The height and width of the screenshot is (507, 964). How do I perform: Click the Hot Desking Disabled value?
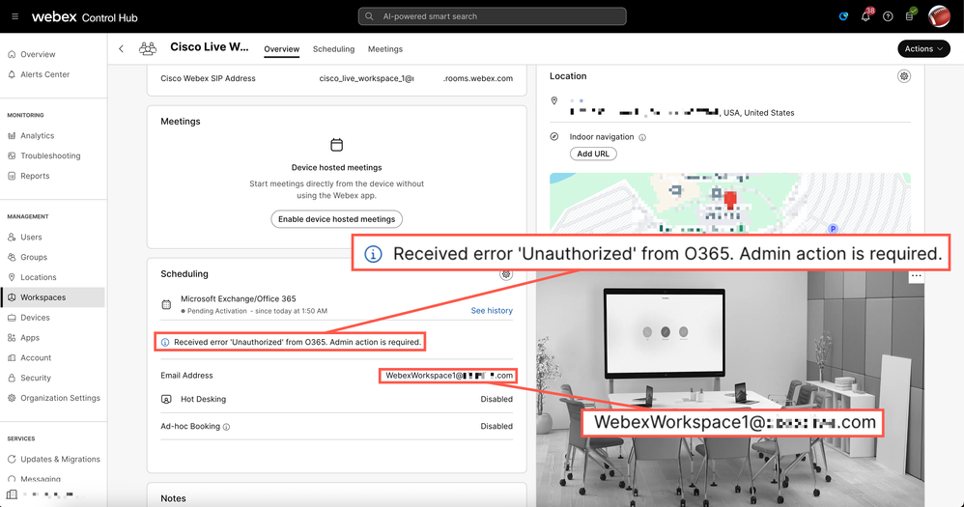click(496, 400)
